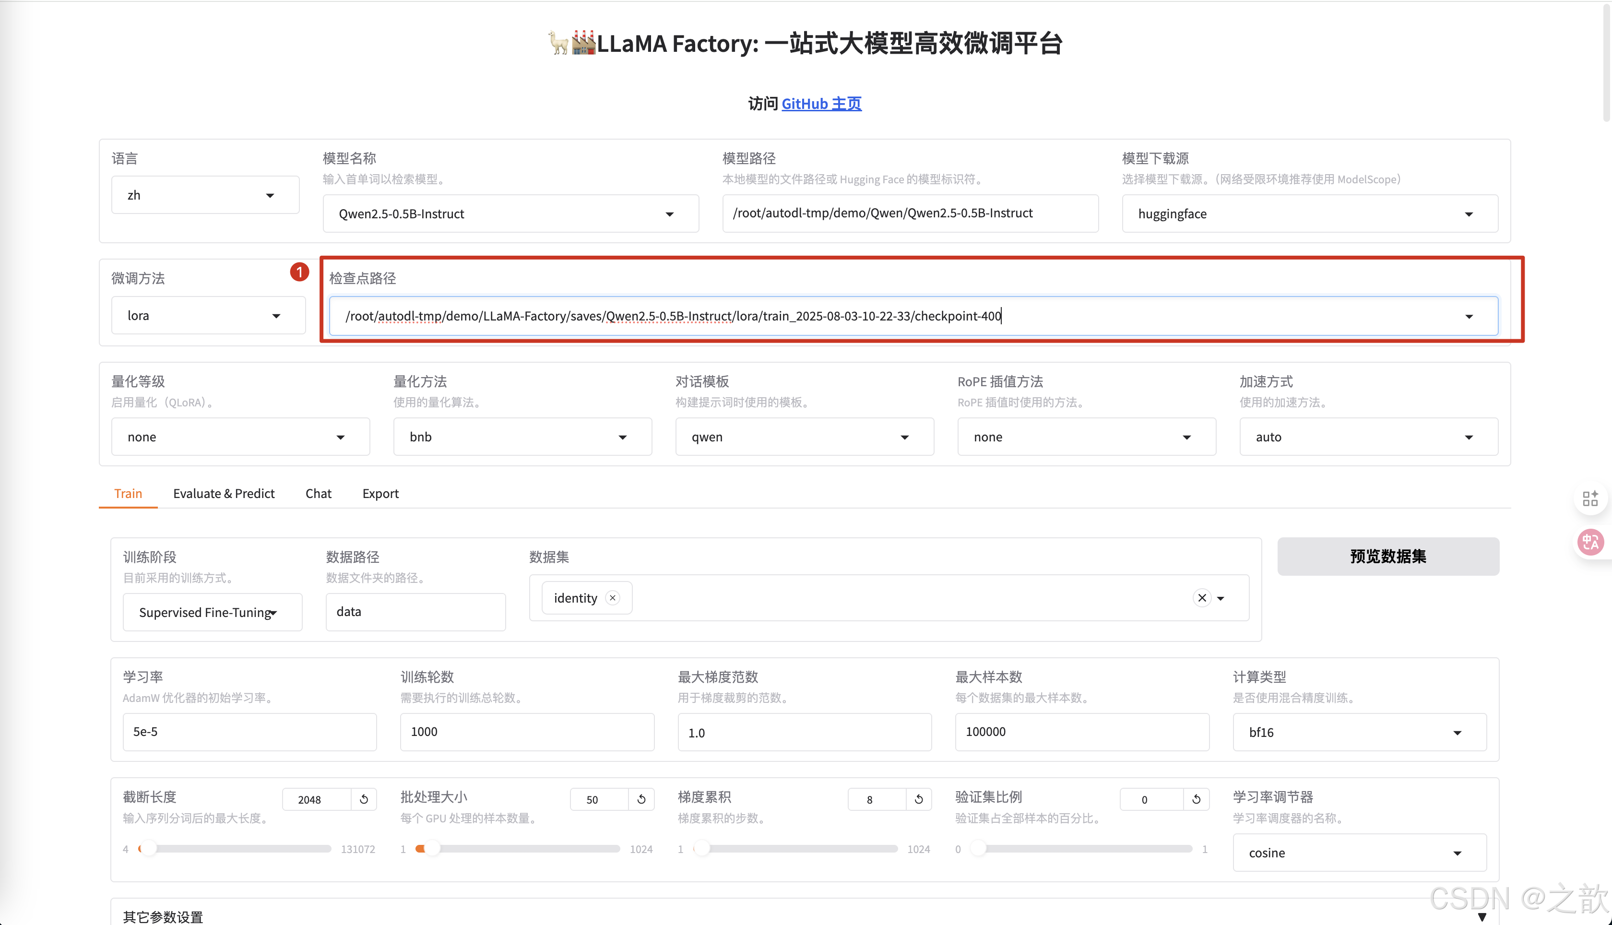Click the 梯度累积 slider handle
1612x925 pixels.
[702, 848]
